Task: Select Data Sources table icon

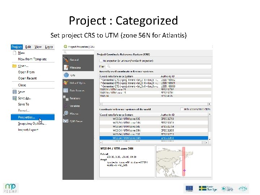Action: 66,91
